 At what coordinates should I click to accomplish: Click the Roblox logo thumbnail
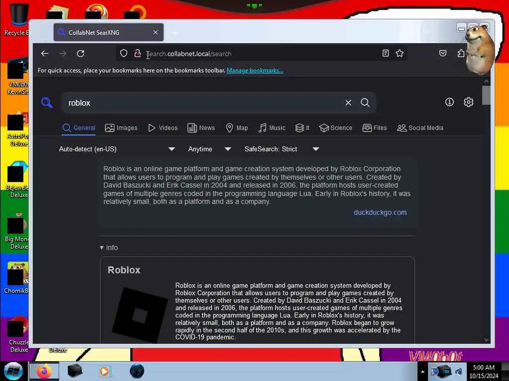(140, 315)
